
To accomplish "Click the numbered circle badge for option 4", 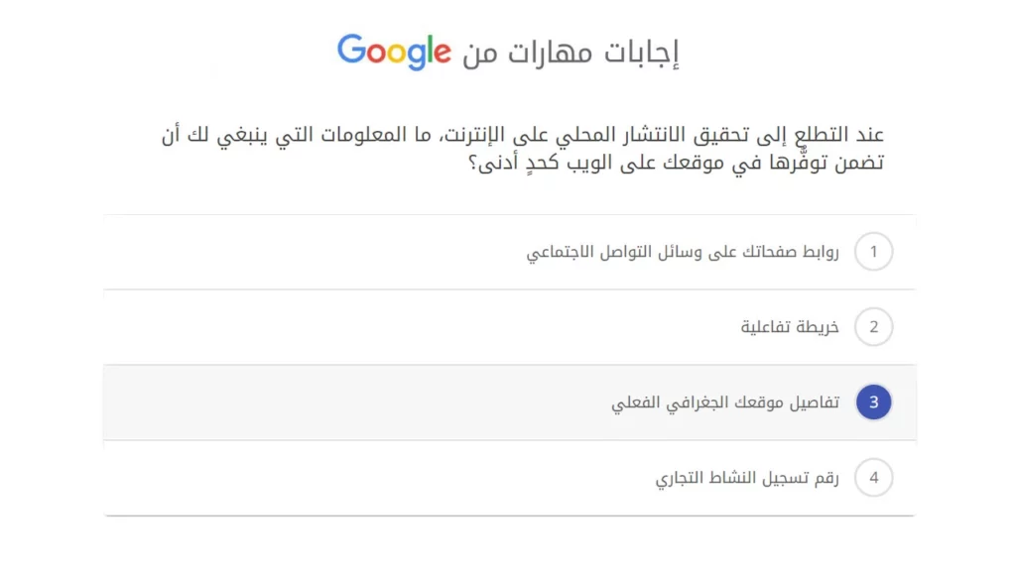I will click(x=874, y=477).
